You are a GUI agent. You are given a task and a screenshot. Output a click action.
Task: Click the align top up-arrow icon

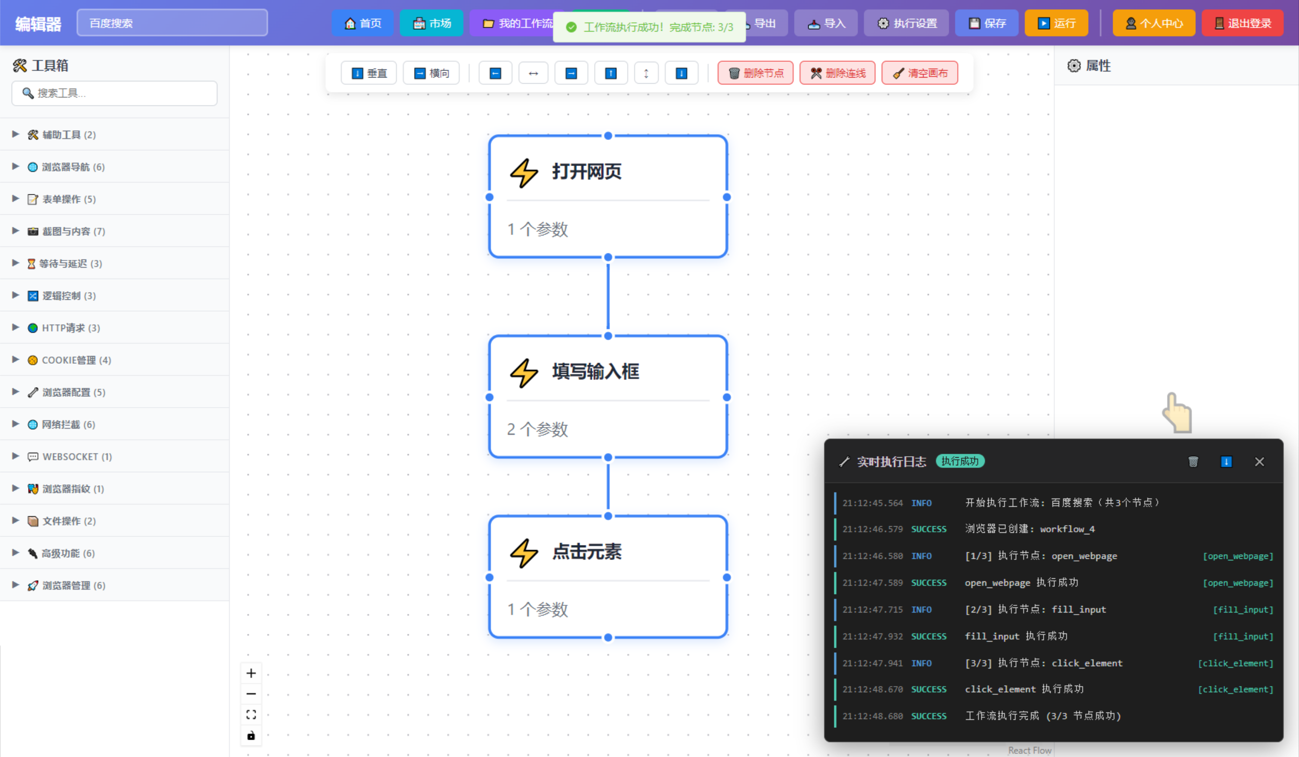click(x=610, y=73)
